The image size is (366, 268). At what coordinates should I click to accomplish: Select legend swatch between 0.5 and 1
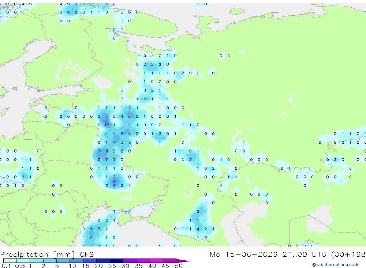[x=23, y=261]
